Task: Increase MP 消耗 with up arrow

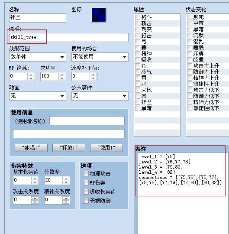Action: (31, 75)
